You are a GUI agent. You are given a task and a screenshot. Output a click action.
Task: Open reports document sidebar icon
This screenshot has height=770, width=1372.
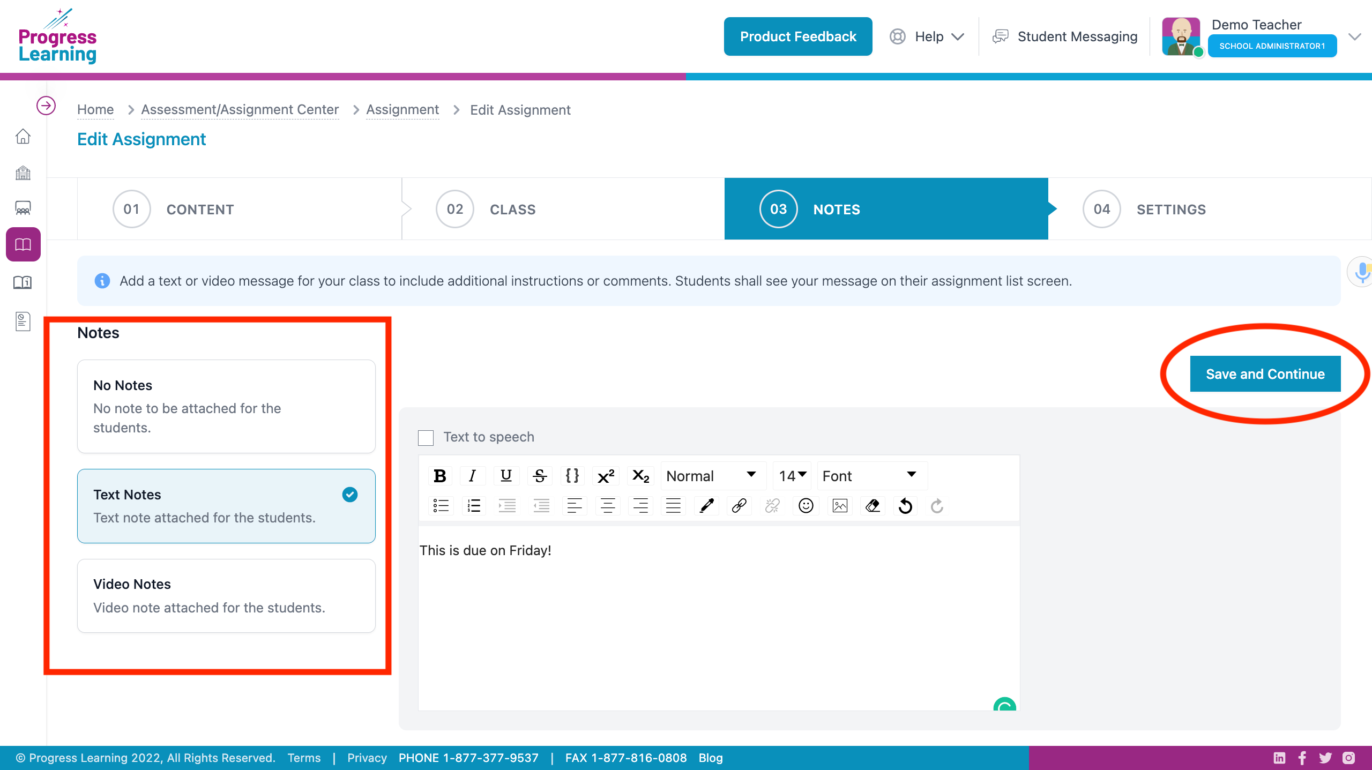click(x=23, y=322)
